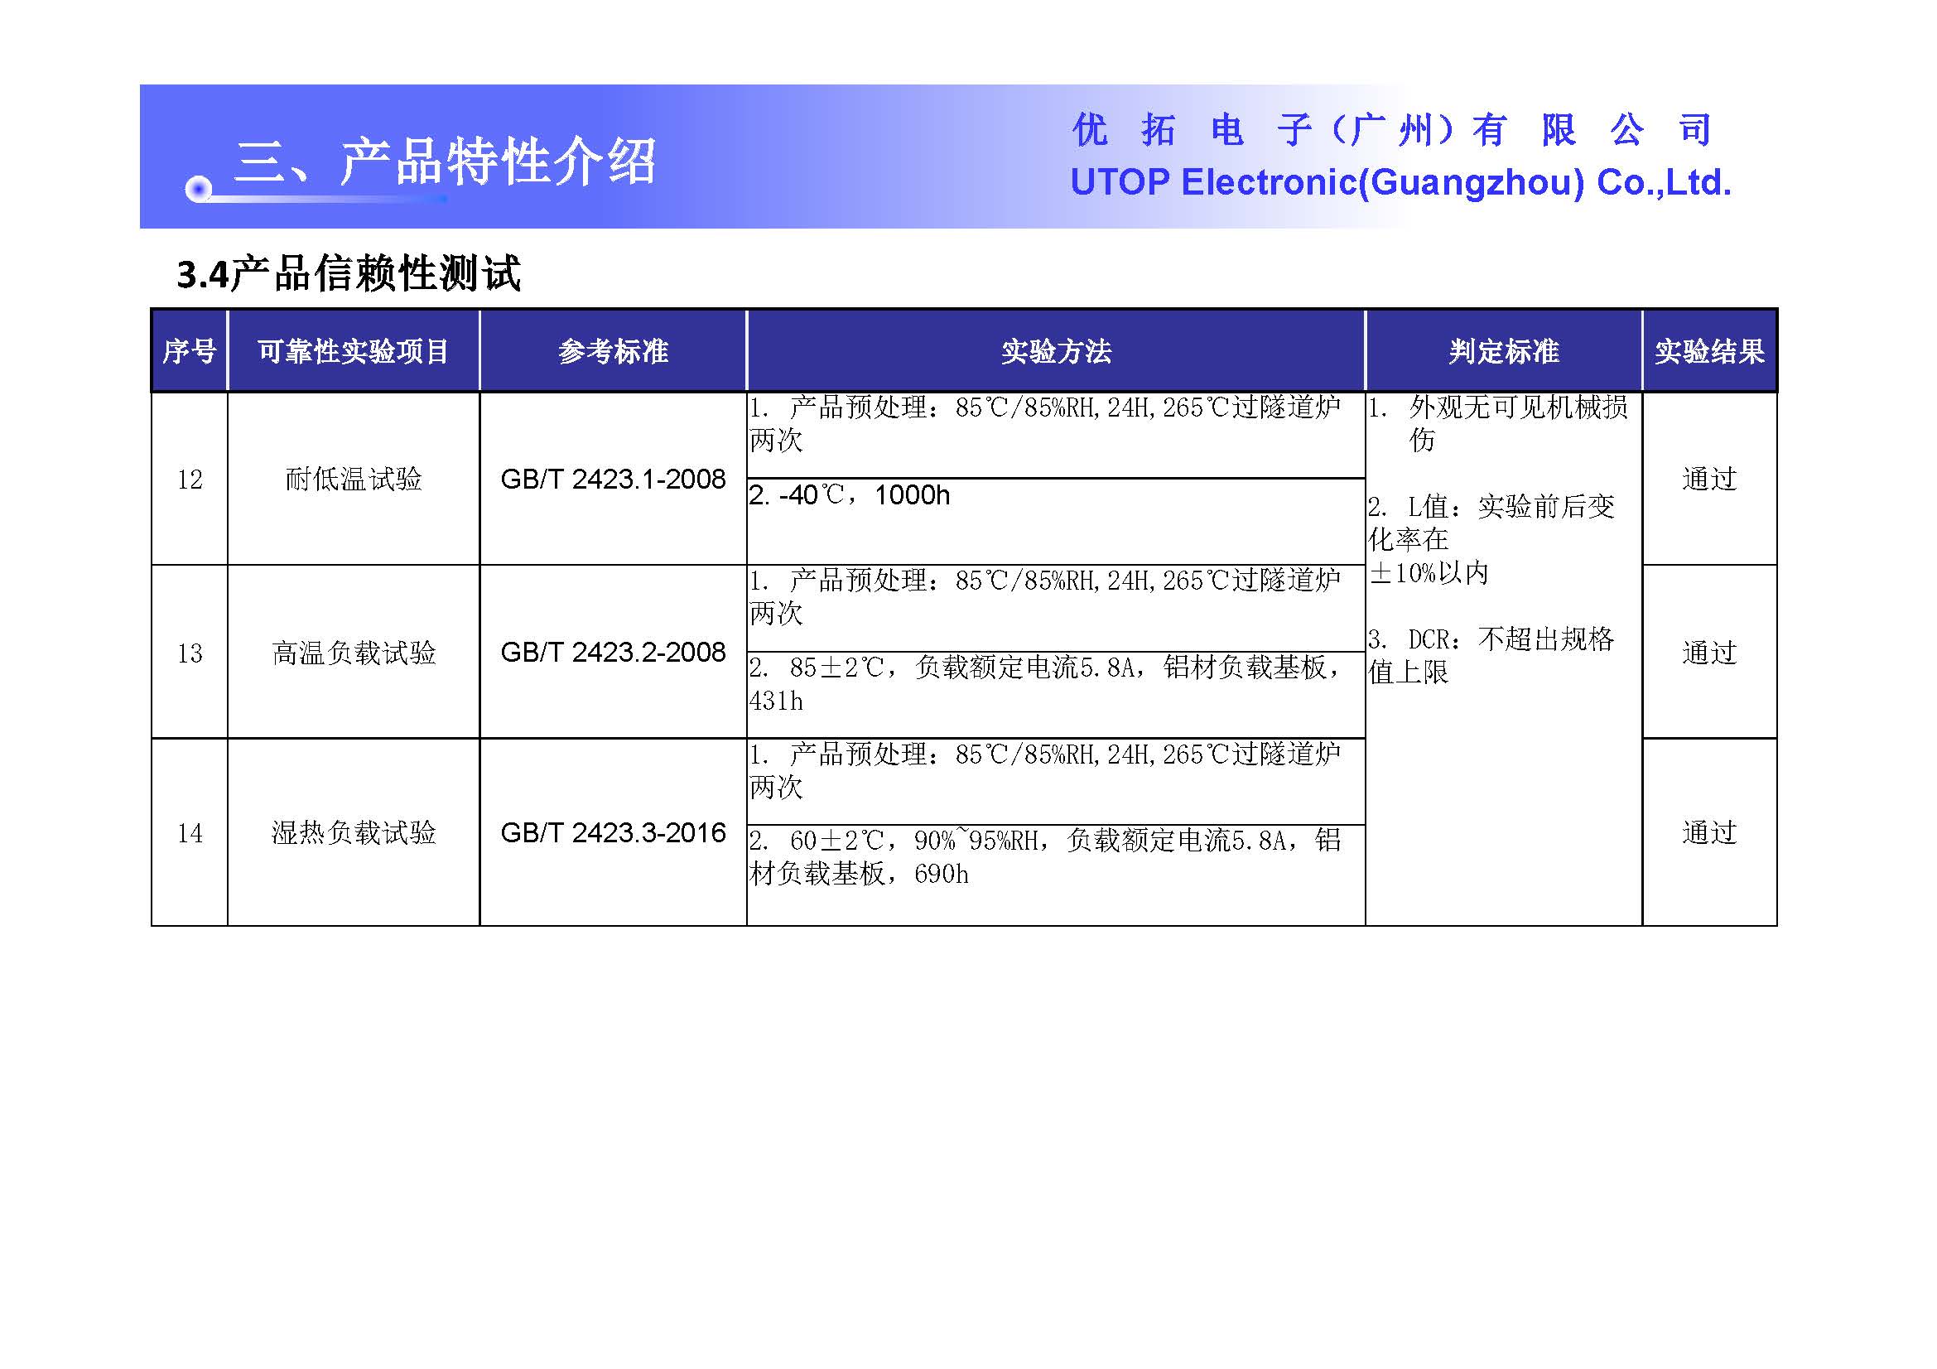The image size is (1937, 1369).
Task: Click row number 14 cell
Action: (189, 832)
